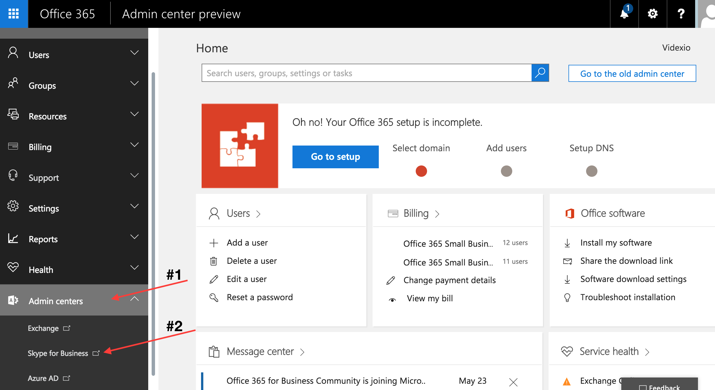Screen dimensions: 715x390
Task: Click the search magnifier button
Action: click(540, 73)
